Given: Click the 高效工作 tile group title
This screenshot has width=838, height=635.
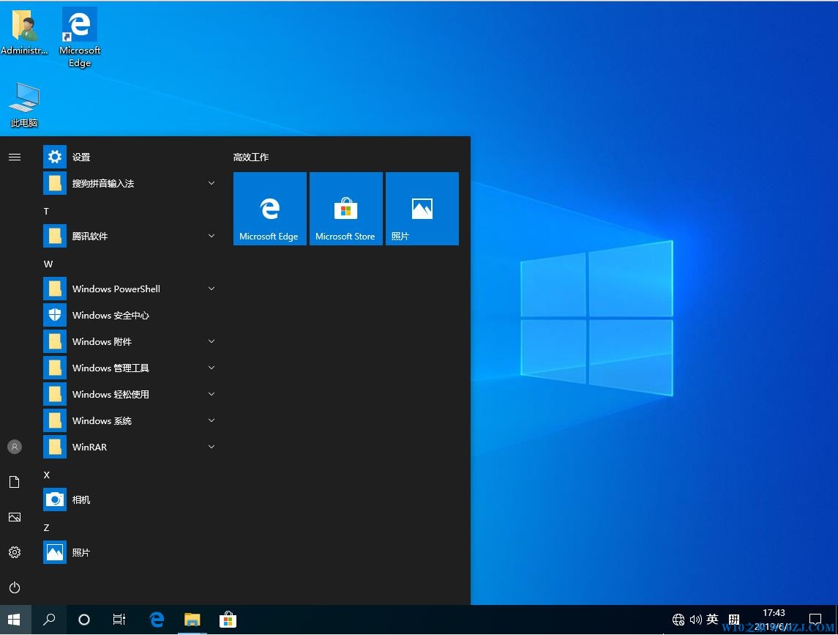Looking at the screenshot, I should pos(251,157).
